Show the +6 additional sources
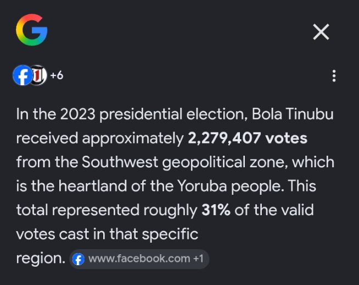The width and height of the screenshot is (359, 285). (57, 75)
